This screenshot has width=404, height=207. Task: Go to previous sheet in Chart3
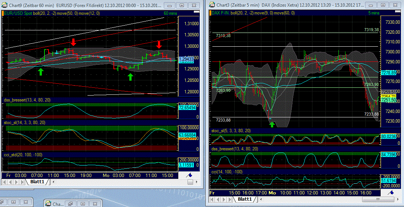(218, 199)
